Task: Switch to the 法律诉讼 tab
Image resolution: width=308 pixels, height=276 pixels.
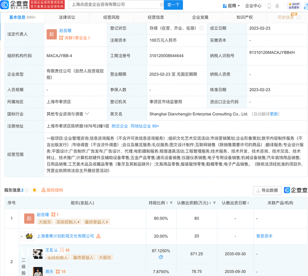Action: [67, 17]
